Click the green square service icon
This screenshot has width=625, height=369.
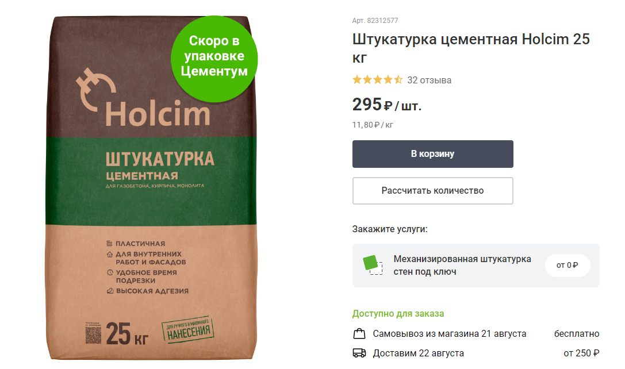coord(373,265)
